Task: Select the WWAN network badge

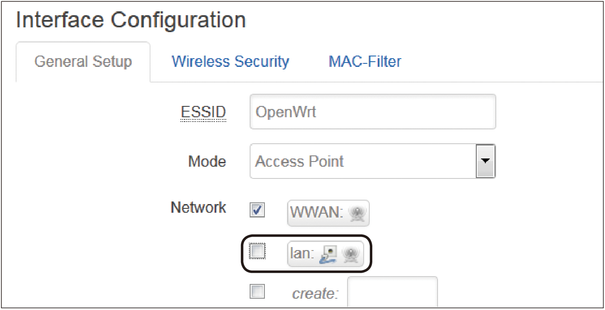Action: [328, 213]
